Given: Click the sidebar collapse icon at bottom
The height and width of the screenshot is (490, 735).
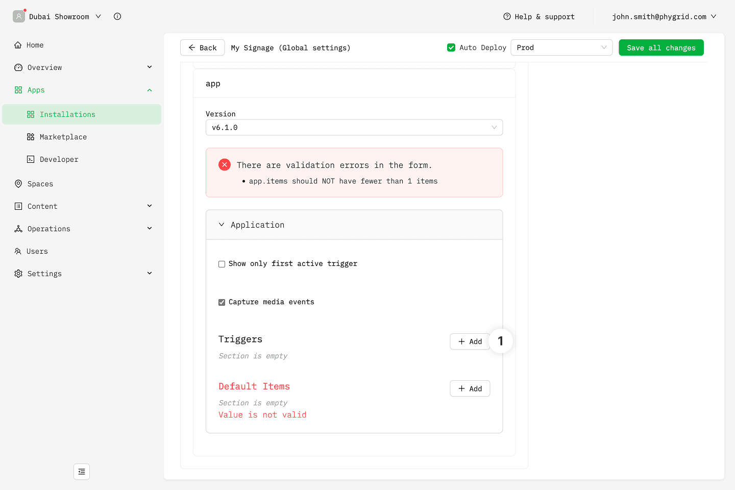Looking at the screenshot, I should 82,472.
